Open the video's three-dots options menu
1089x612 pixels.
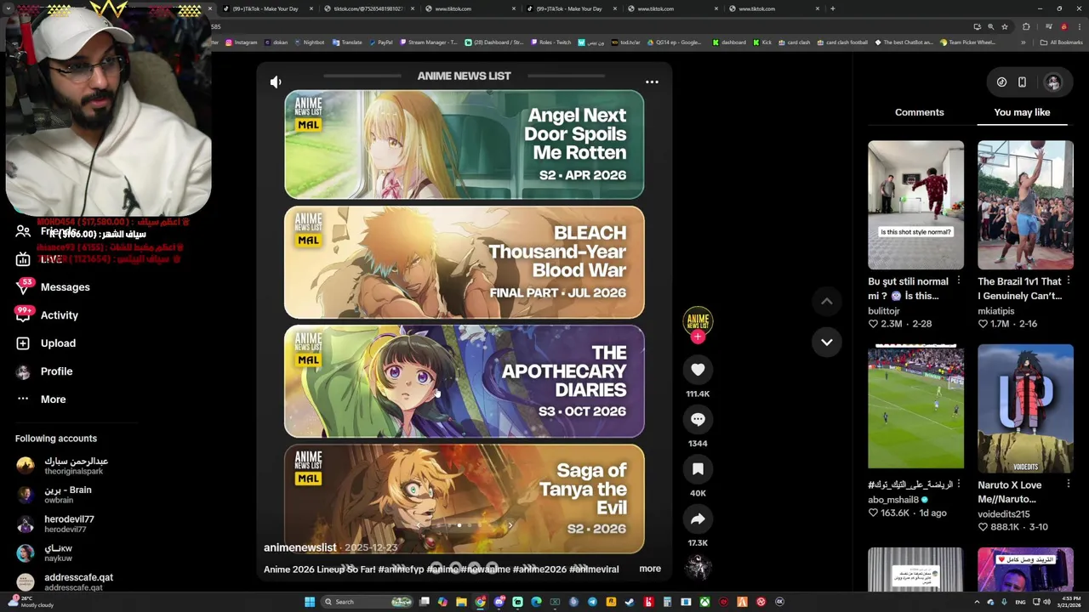pos(652,82)
